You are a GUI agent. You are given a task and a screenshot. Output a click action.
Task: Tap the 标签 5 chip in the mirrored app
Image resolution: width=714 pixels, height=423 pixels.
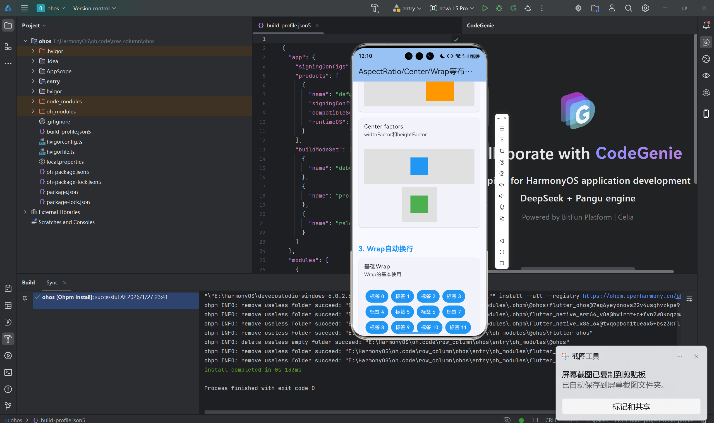pos(402,312)
